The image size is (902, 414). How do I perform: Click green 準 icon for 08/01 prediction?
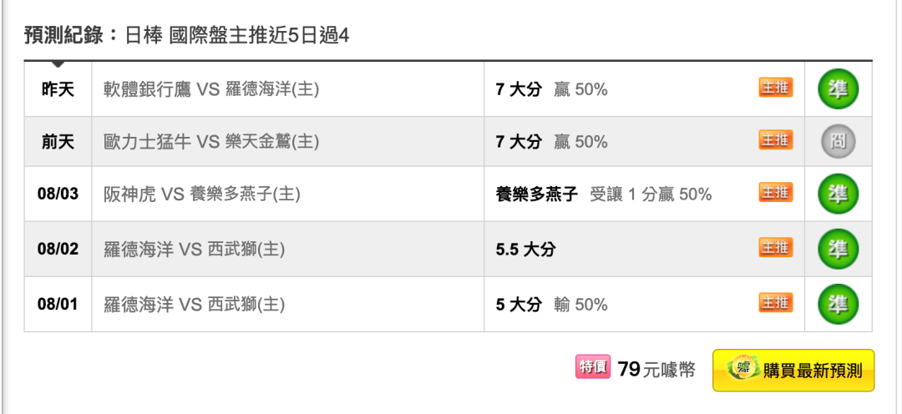click(x=839, y=304)
